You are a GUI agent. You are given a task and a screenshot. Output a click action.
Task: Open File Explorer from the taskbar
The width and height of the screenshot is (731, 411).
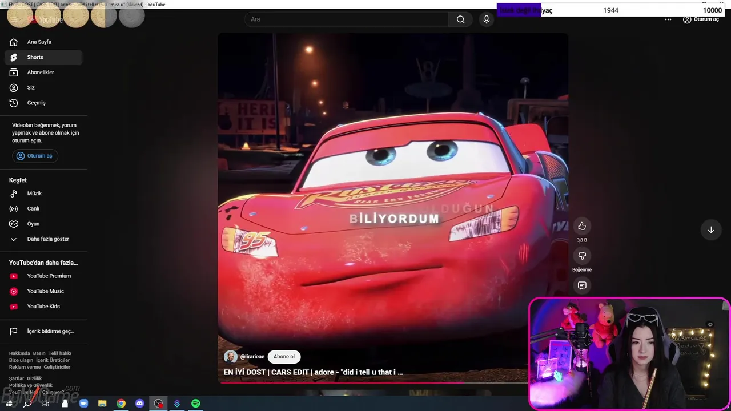pyautogui.click(x=102, y=404)
